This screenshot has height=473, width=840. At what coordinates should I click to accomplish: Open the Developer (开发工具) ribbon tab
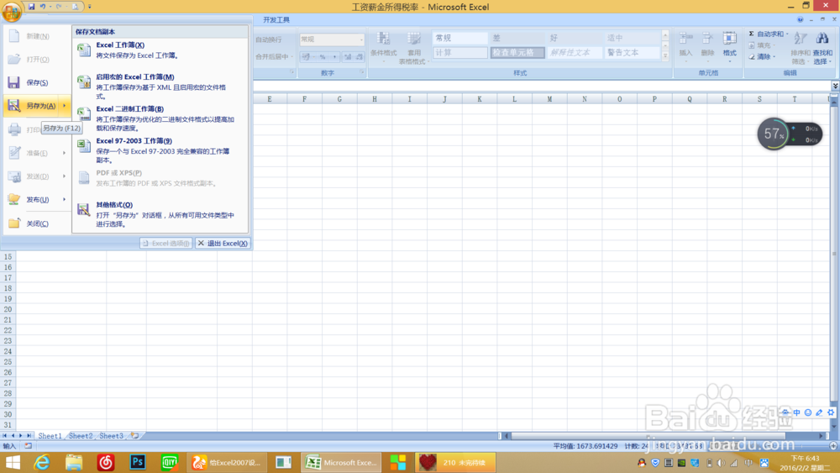tap(276, 20)
